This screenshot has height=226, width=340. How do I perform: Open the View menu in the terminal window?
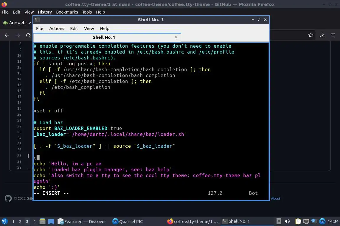89,29
